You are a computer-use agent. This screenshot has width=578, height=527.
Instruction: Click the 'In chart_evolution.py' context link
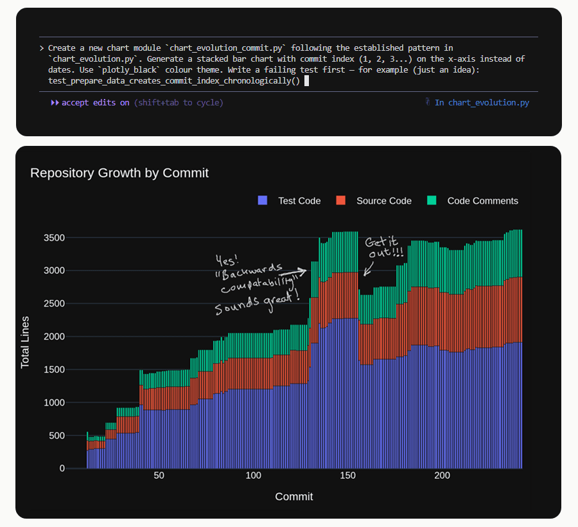coord(482,103)
